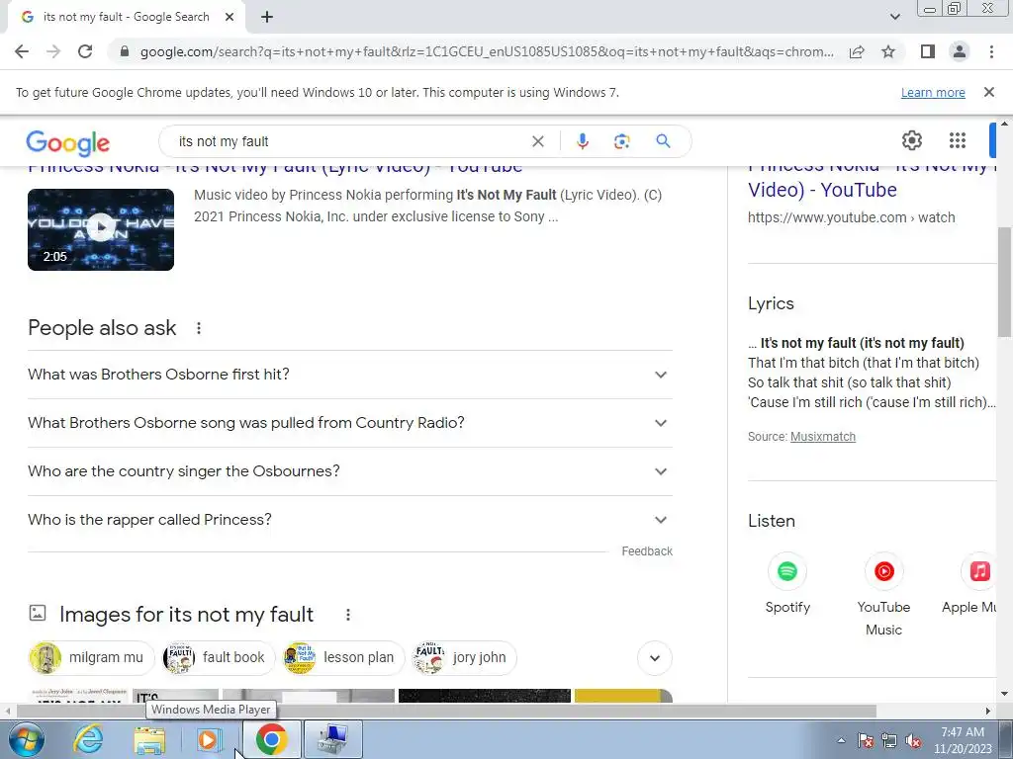Open the Chrome profile menu
The height and width of the screenshot is (759, 1013).
tap(960, 51)
